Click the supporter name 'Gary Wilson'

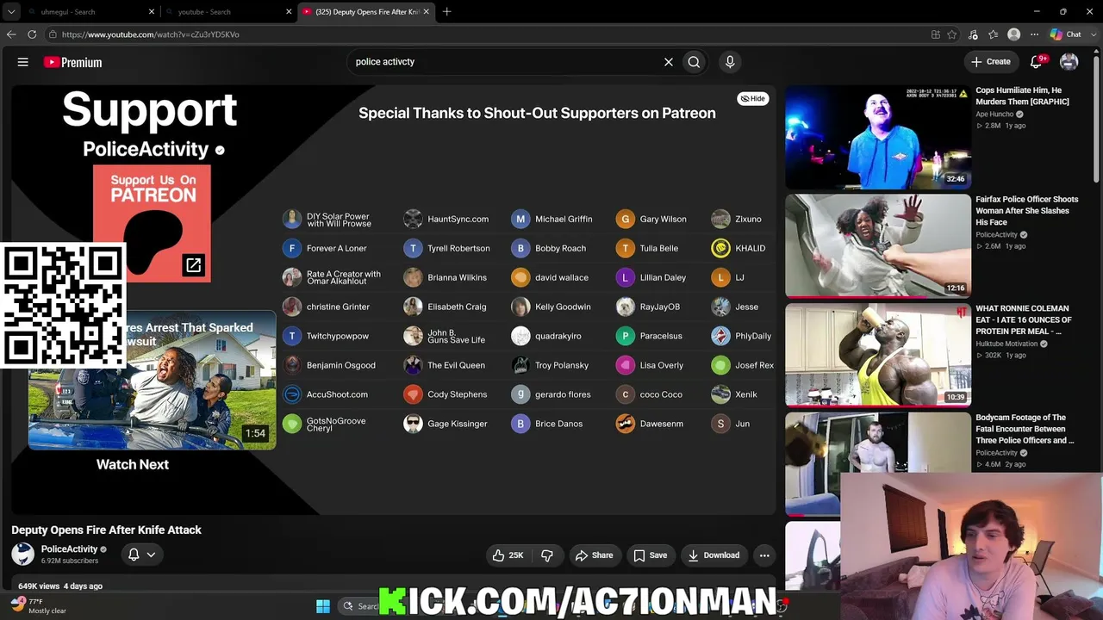[664, 220]
